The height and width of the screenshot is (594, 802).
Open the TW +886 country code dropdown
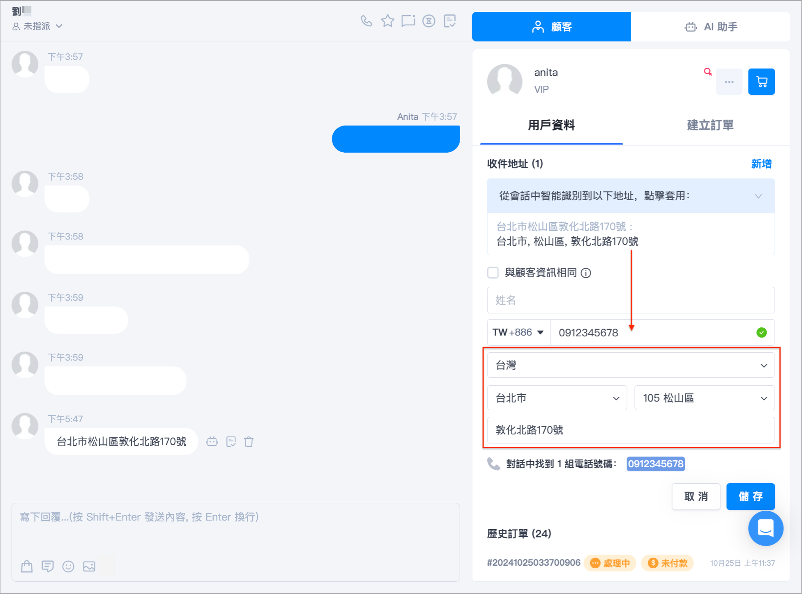pos(519,332)
